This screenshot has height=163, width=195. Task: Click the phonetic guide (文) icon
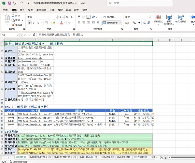(69, 23)
